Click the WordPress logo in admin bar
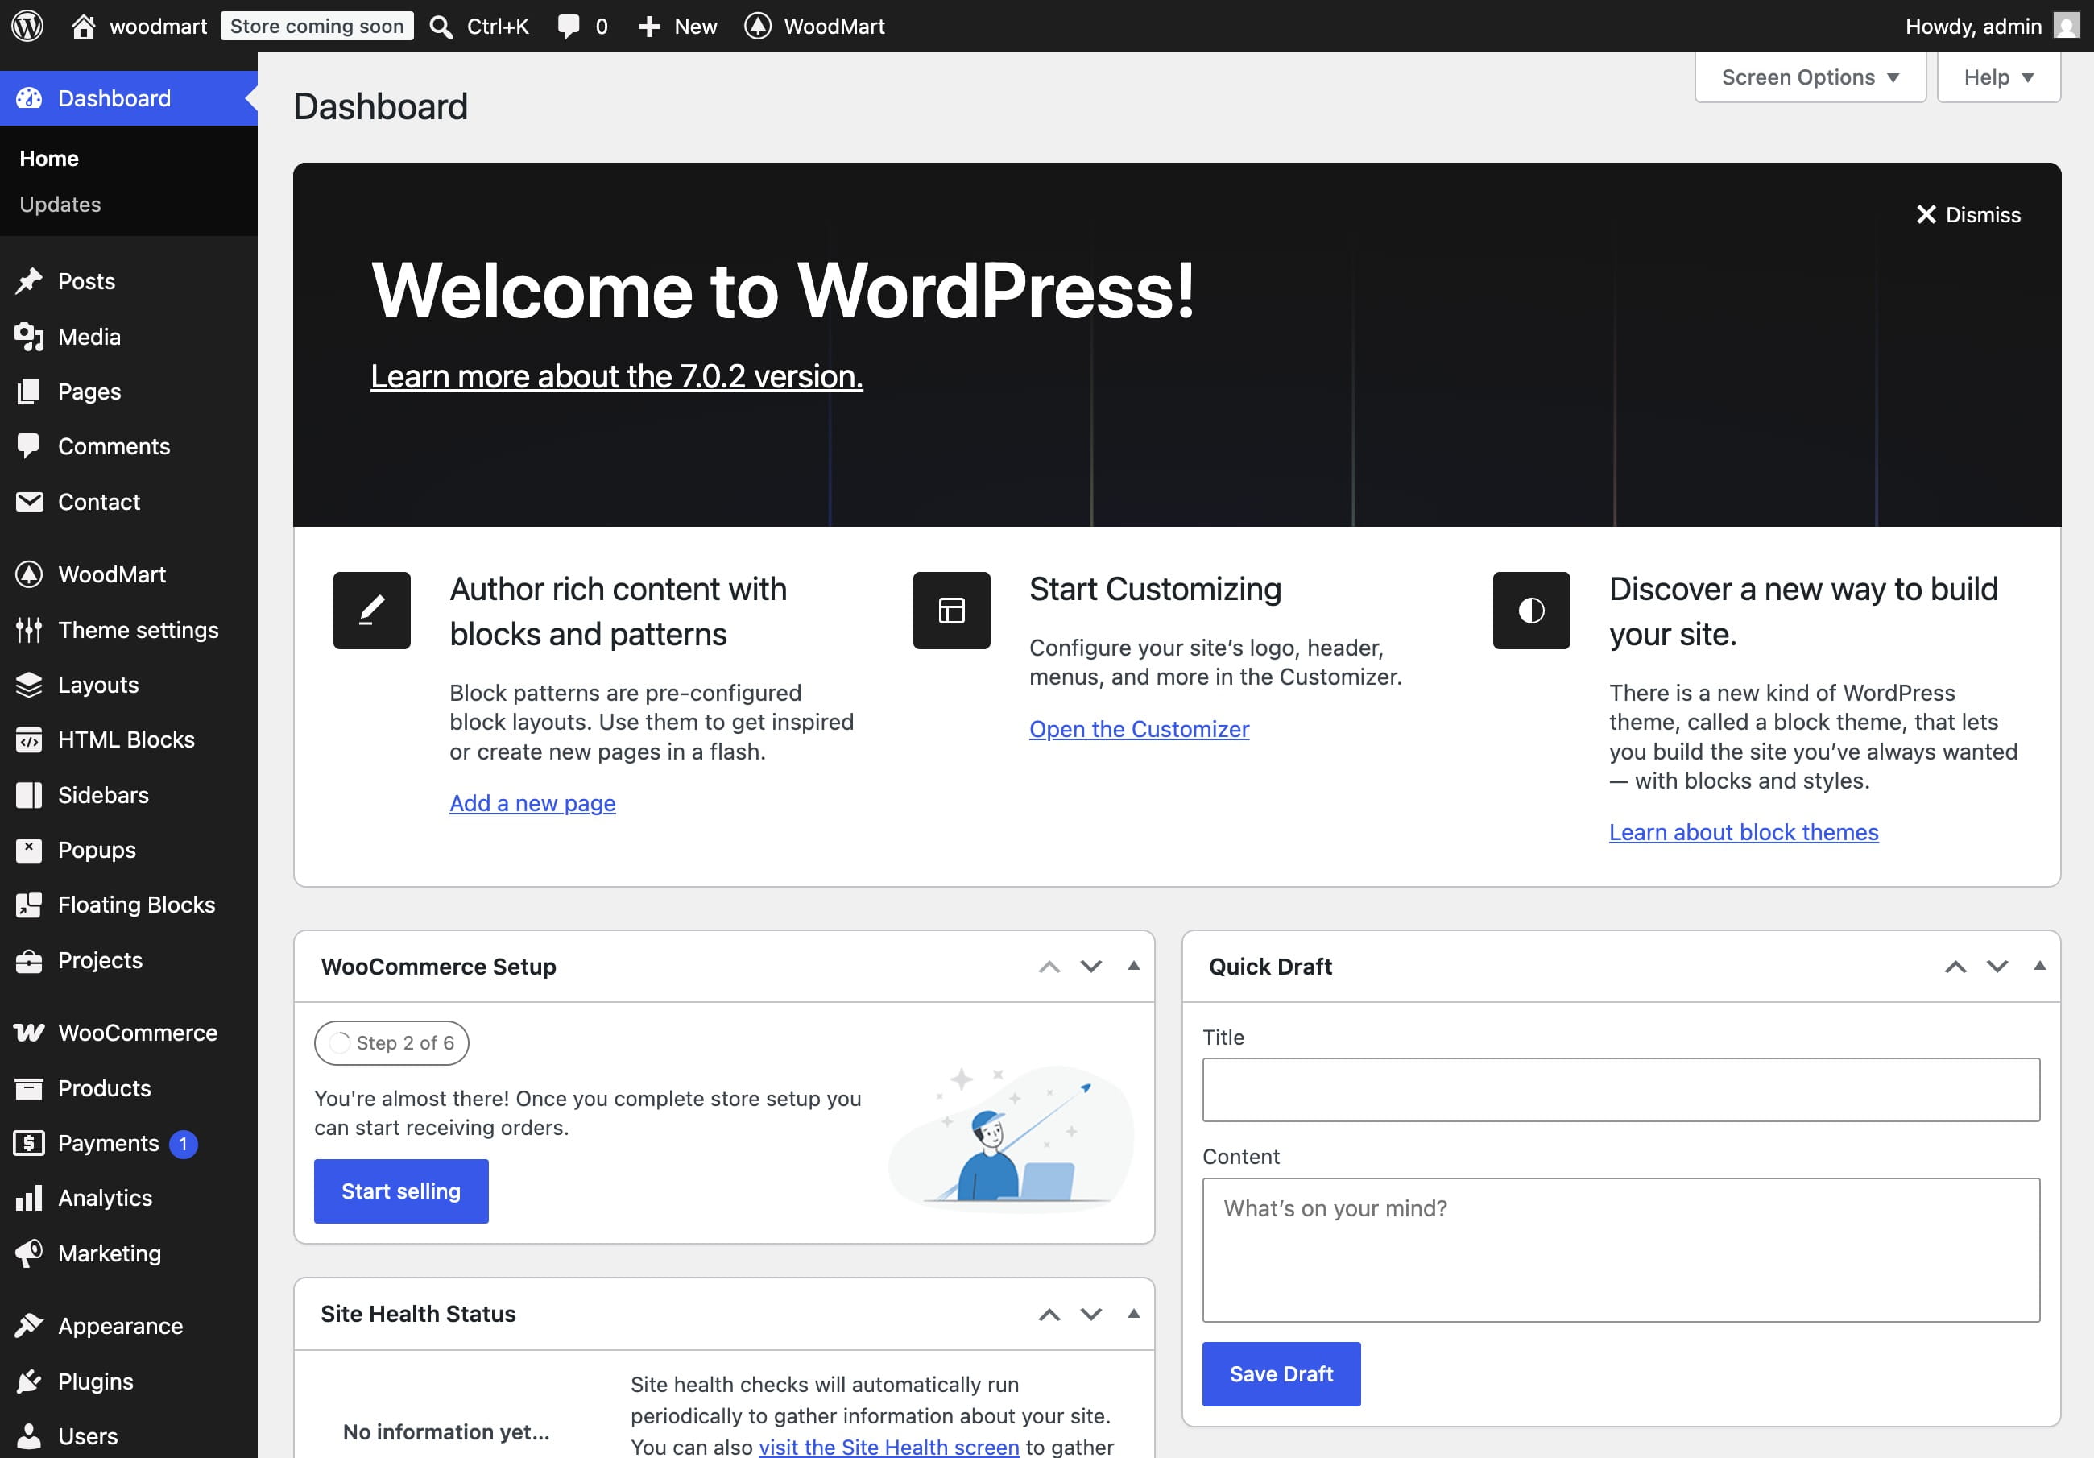Image resolution: width=2094 pixels, height=1458 pixels. pos(27,26)
